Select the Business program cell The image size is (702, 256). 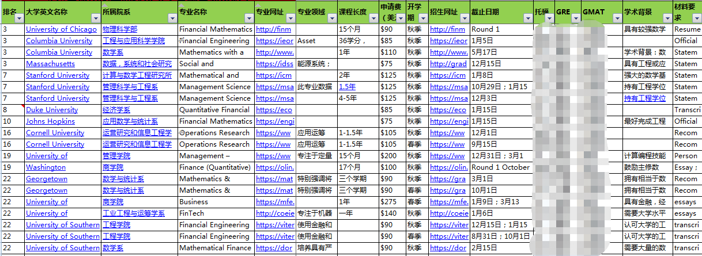[x=216, y=202]
